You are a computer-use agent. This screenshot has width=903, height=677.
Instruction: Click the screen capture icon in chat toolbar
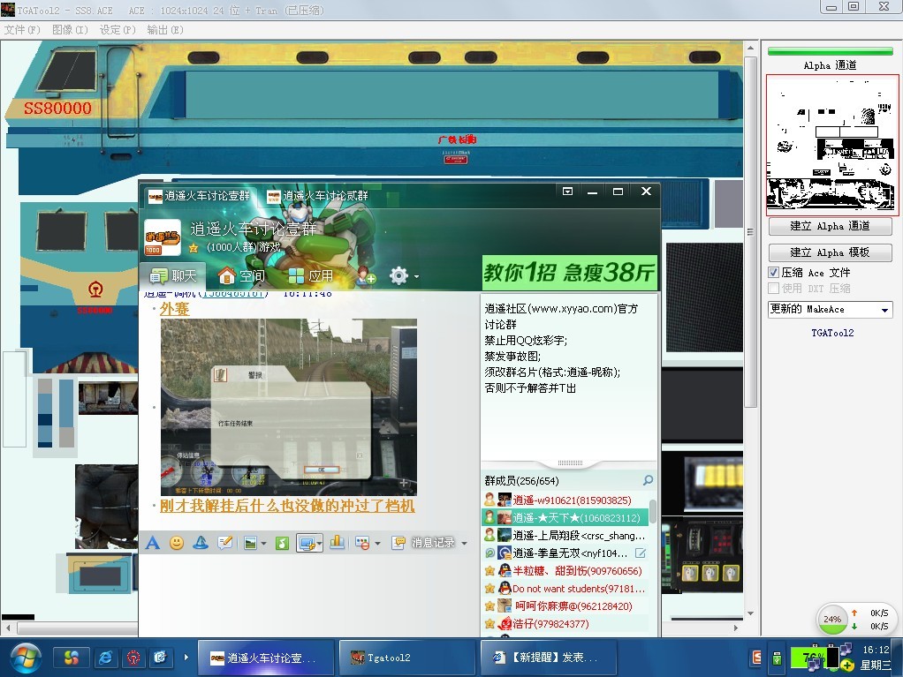(x=306, y=543)
